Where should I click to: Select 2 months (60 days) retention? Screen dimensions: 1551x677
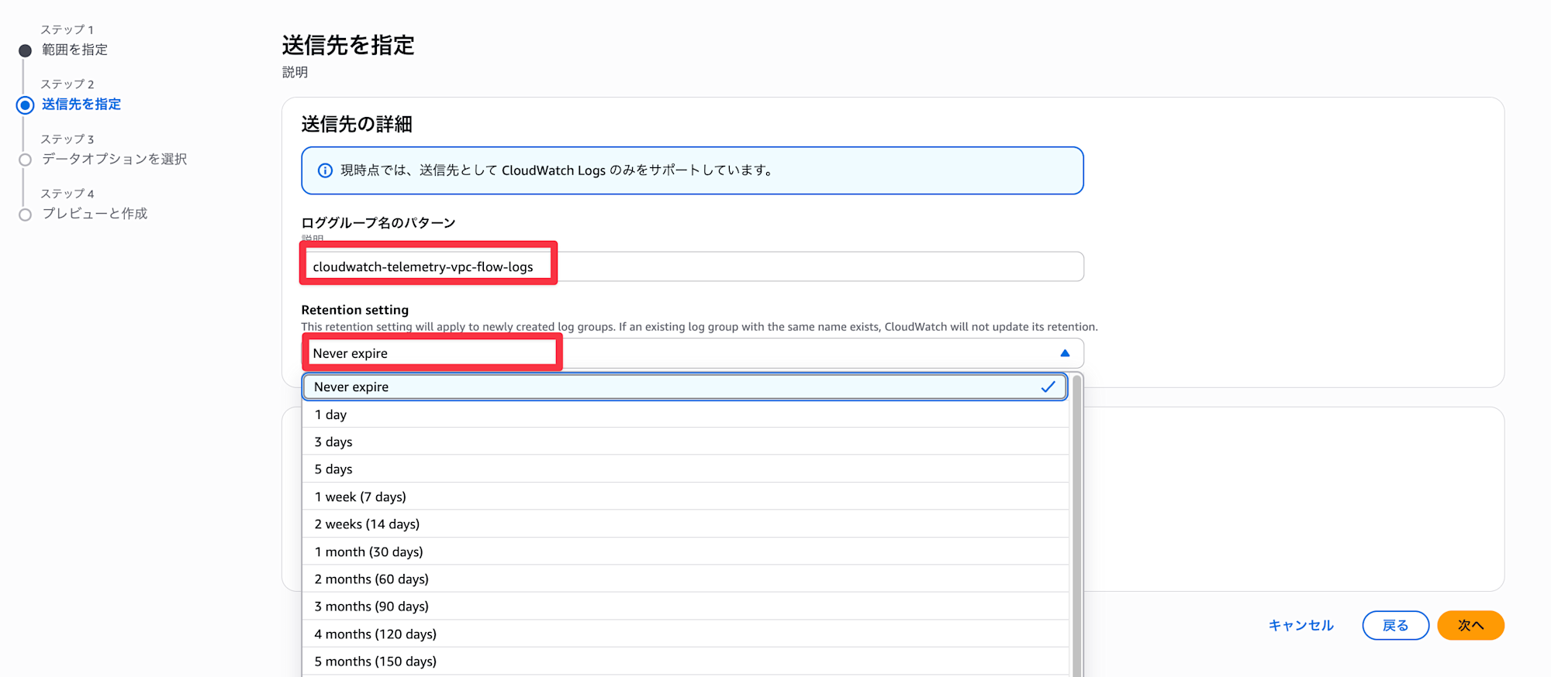(685, 579)
